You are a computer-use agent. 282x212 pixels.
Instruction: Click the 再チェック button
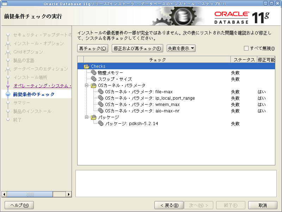click(93, 48)
